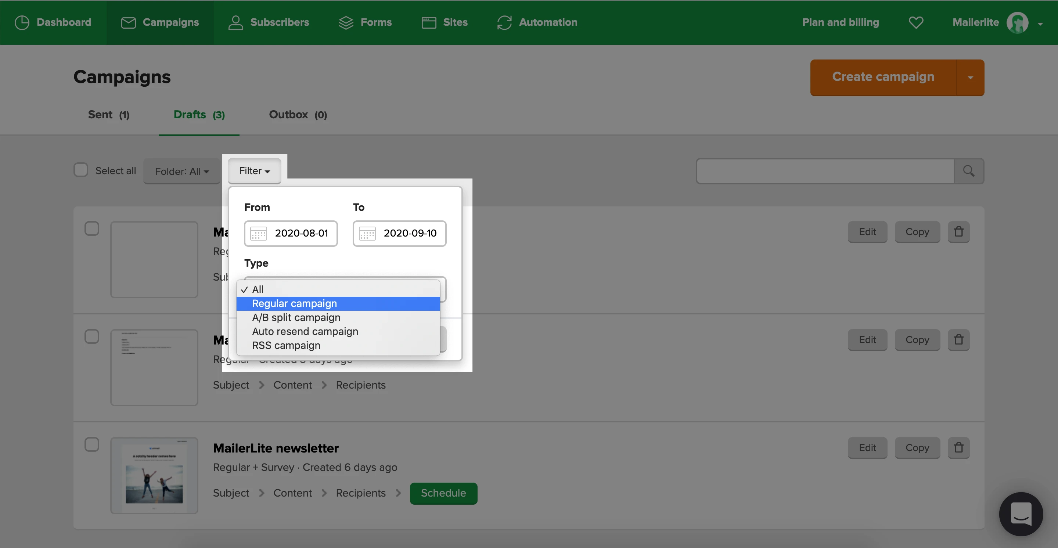Image resolution: width=1058 pixels, height=548 pixels.
Task: Click the Create campaign button
Action: (x=883, y=77)
